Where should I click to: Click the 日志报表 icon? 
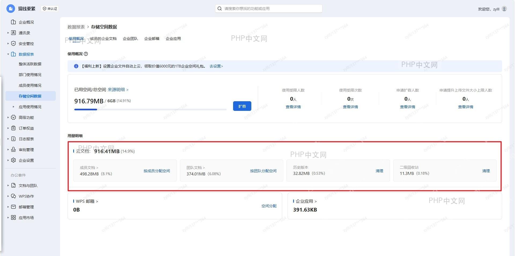pos(13,139)
